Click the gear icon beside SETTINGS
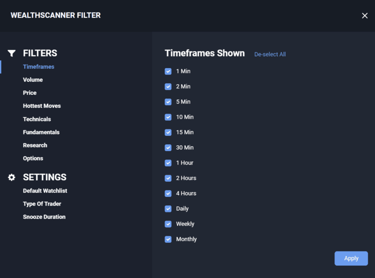Image resolution: width=375 pixels, height=278 pixels. click(11, 177)
